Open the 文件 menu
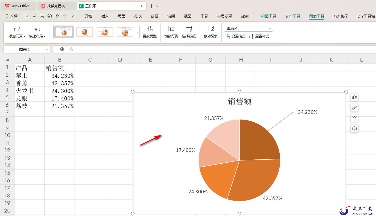 12,16
